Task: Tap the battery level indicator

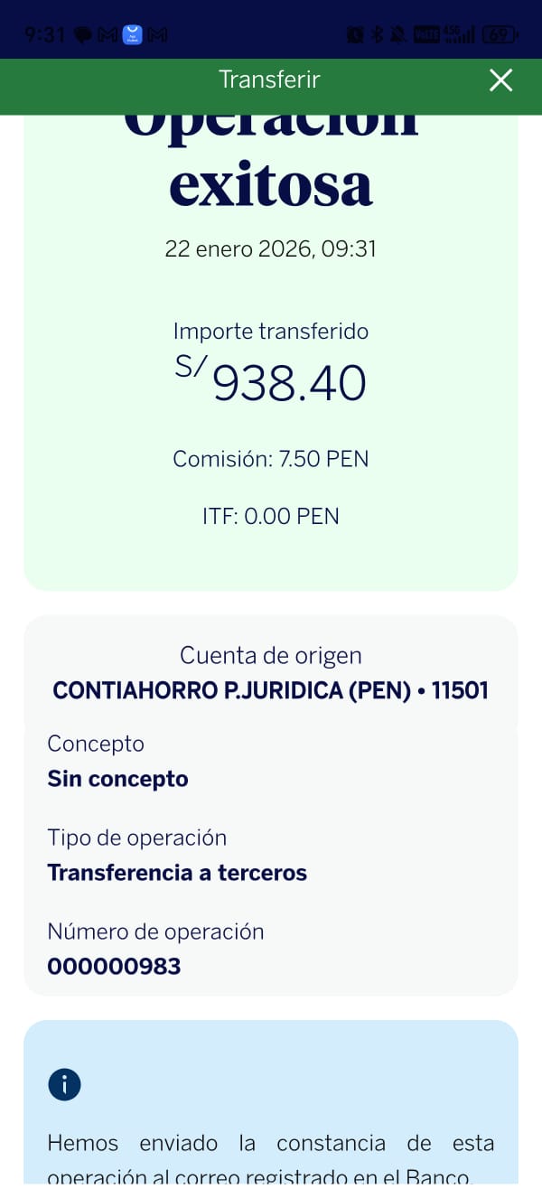Action: click(500, 35)
